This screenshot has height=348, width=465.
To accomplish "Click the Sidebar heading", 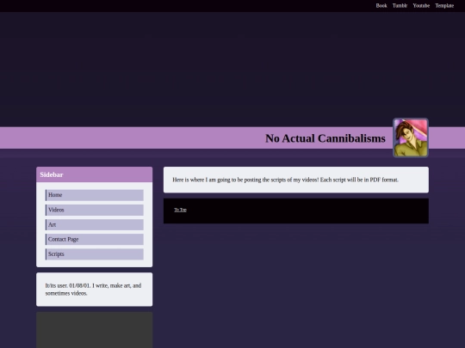I will [52, 174].
